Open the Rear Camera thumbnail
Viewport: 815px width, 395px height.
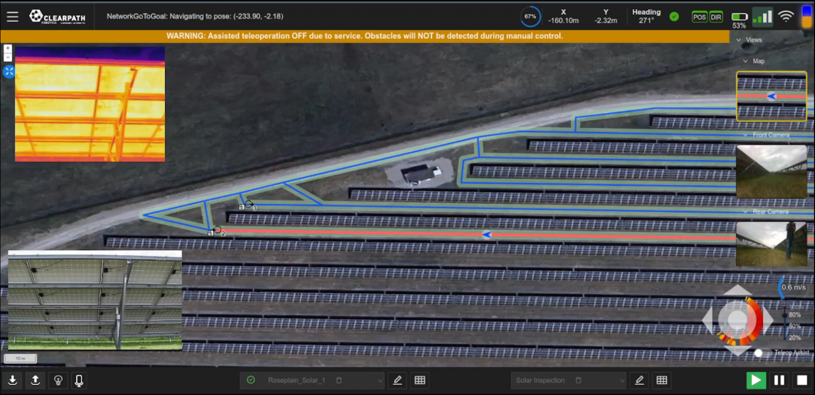coord(772,244)
